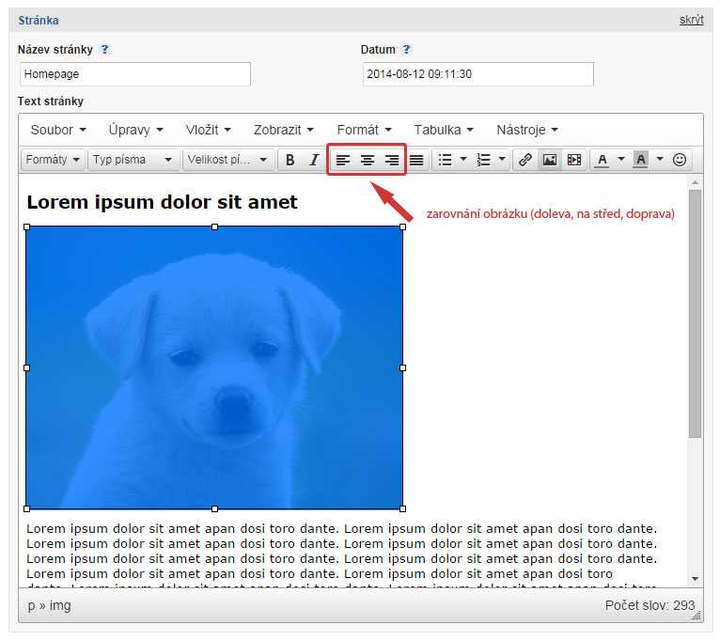Image resolution: width=720 pixels, height=640 pixels.
Task: Toggle justify text alignment
Action: [x=416, y=160]
